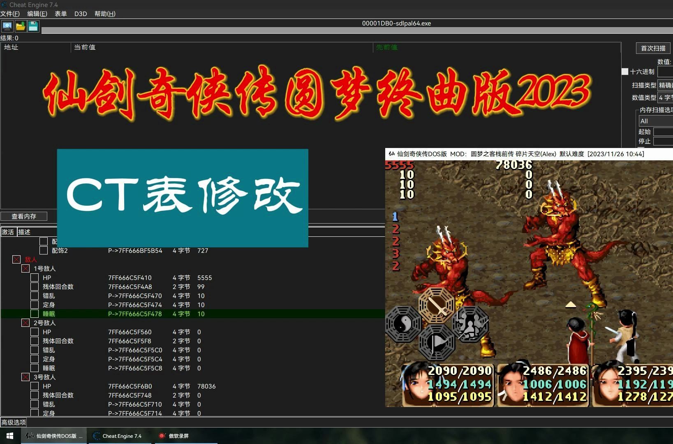Collapse the 2号敌人 group
673x444 pixels.
click(25, 323)
